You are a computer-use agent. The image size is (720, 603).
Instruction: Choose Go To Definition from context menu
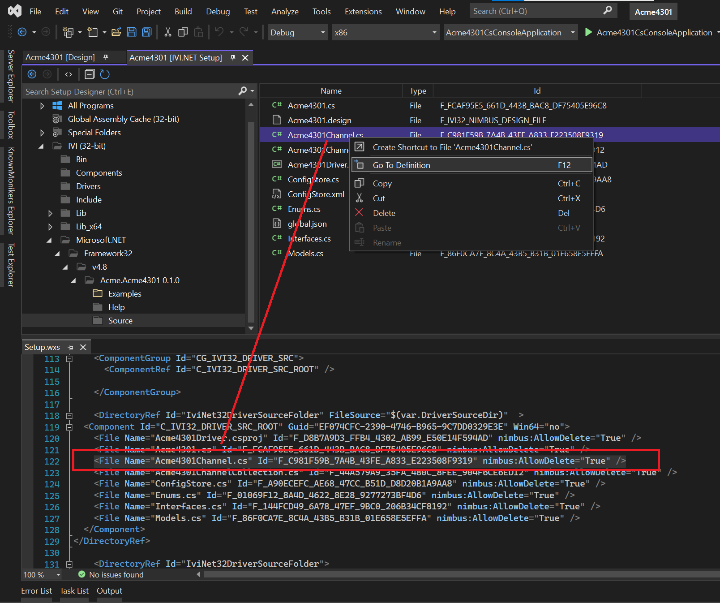[401, 165]
